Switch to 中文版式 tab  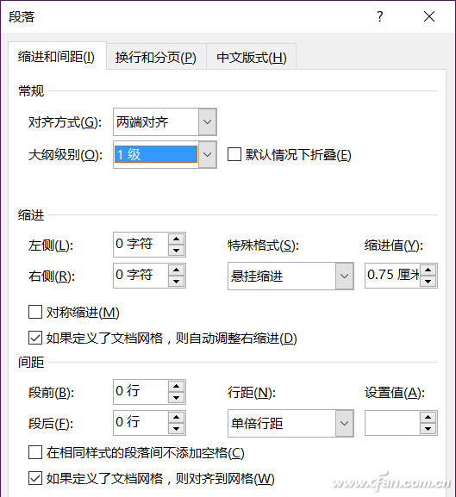point(252,57)
